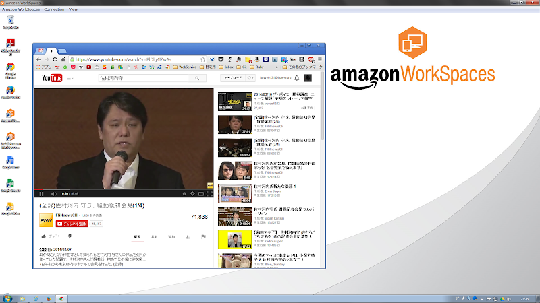This screenshot has height=303, width=540.
Task: Select the 追加 add-to tab
Action: pyautogui.click(x=171, y=237)
